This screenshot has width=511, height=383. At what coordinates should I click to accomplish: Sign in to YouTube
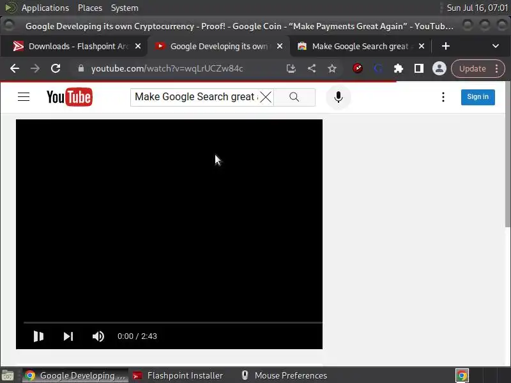pyautogui.click(x=478, y=97)
